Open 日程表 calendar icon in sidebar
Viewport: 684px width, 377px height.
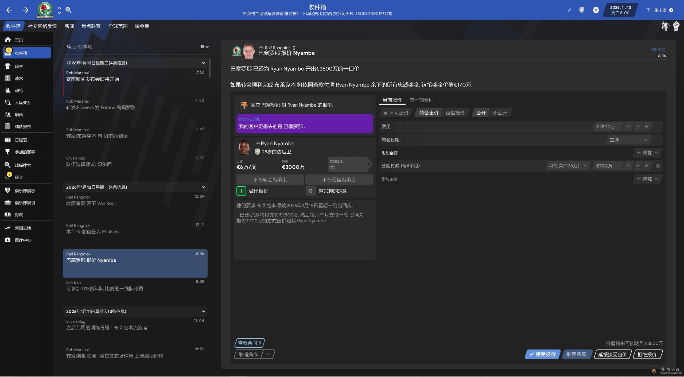(x=8, y=140)
